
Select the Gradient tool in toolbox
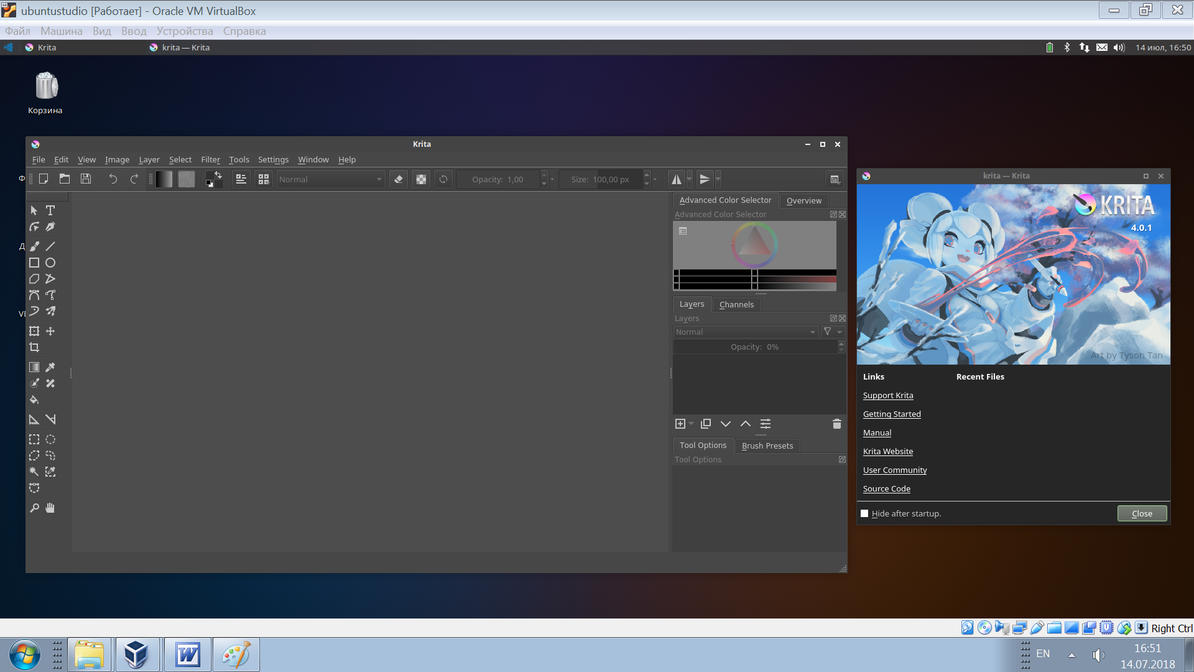click(x=34, y=367)
